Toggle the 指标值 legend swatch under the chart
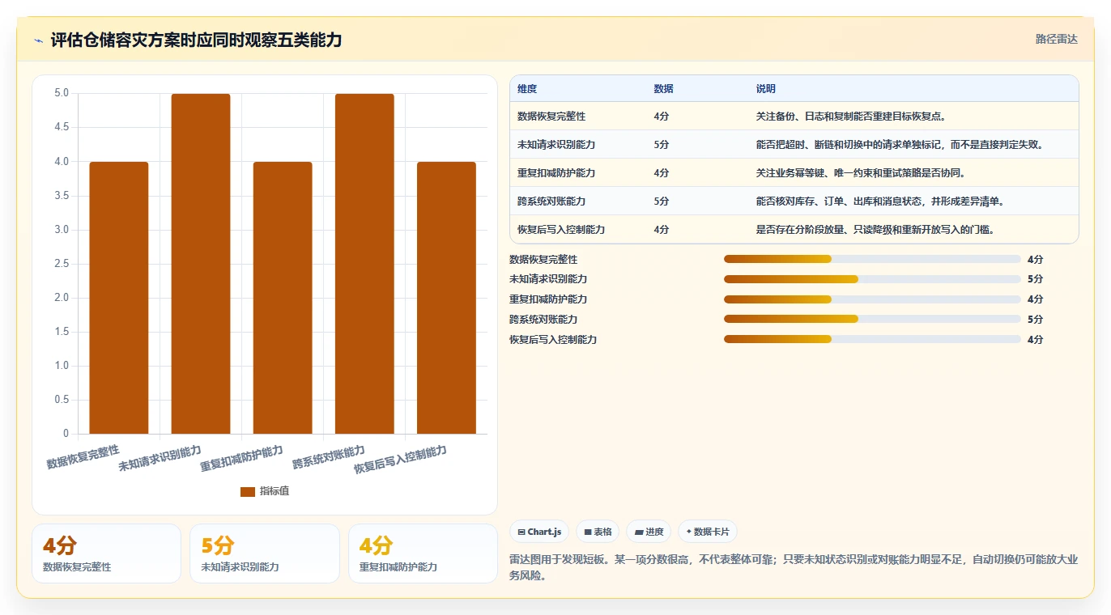 [x=248, y=491]
